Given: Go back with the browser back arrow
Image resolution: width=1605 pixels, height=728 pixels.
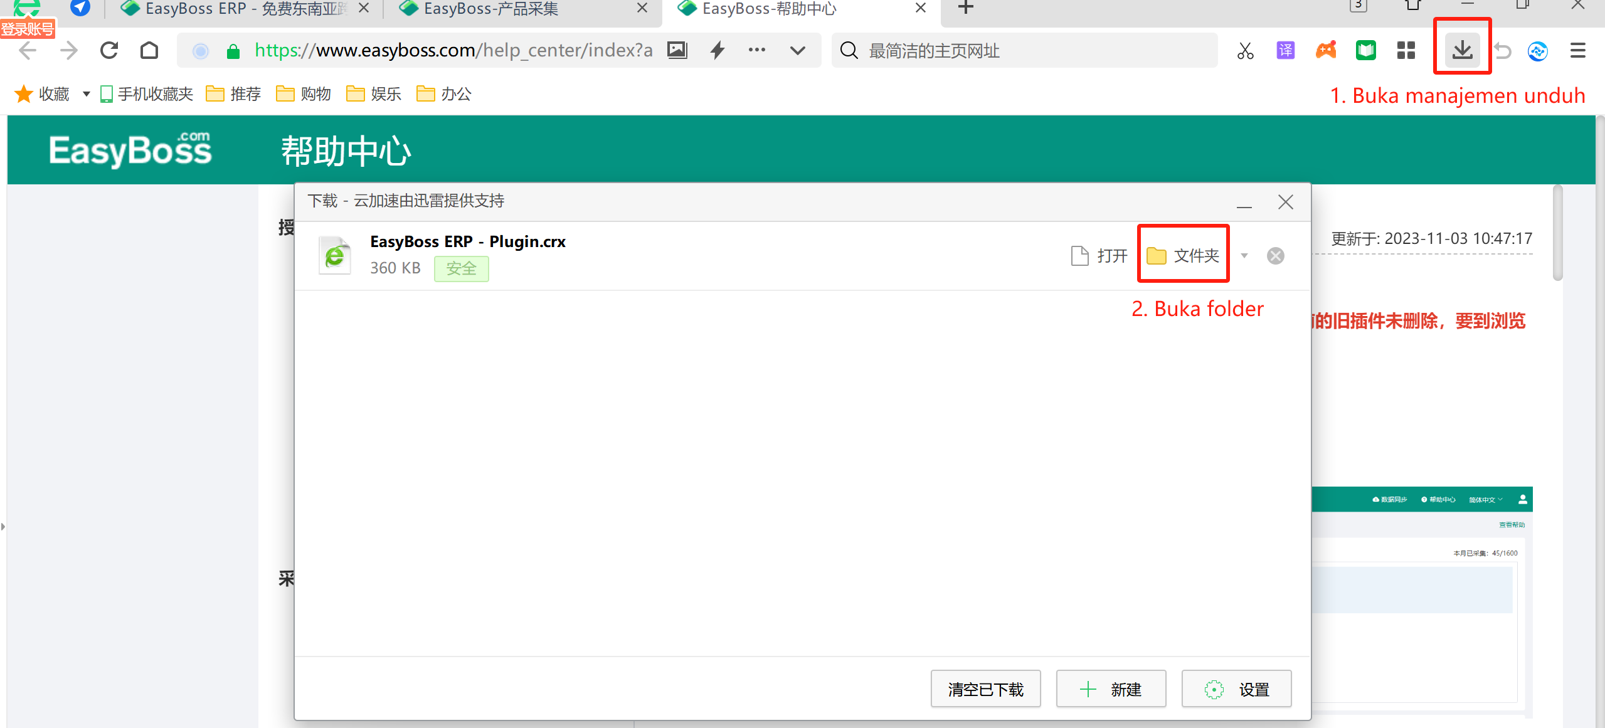Looking at the screenshot, I should (x=28, y=50).
